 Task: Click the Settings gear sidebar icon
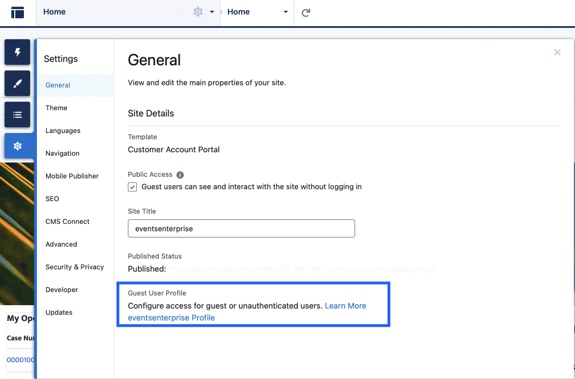pos(18,146)
